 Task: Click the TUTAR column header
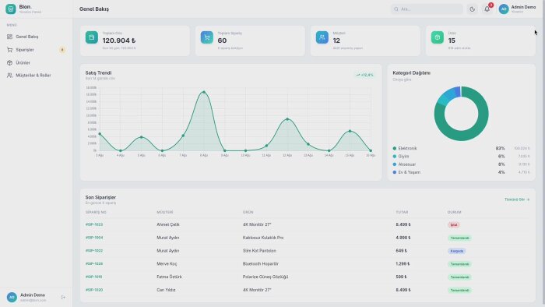402,212
